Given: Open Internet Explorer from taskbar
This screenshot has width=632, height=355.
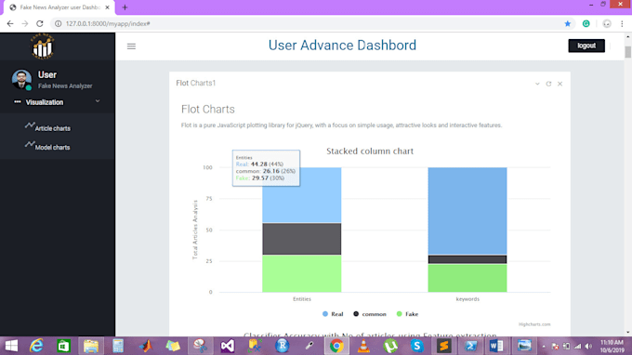Looking at the screenshot, I should coord(36,346).
